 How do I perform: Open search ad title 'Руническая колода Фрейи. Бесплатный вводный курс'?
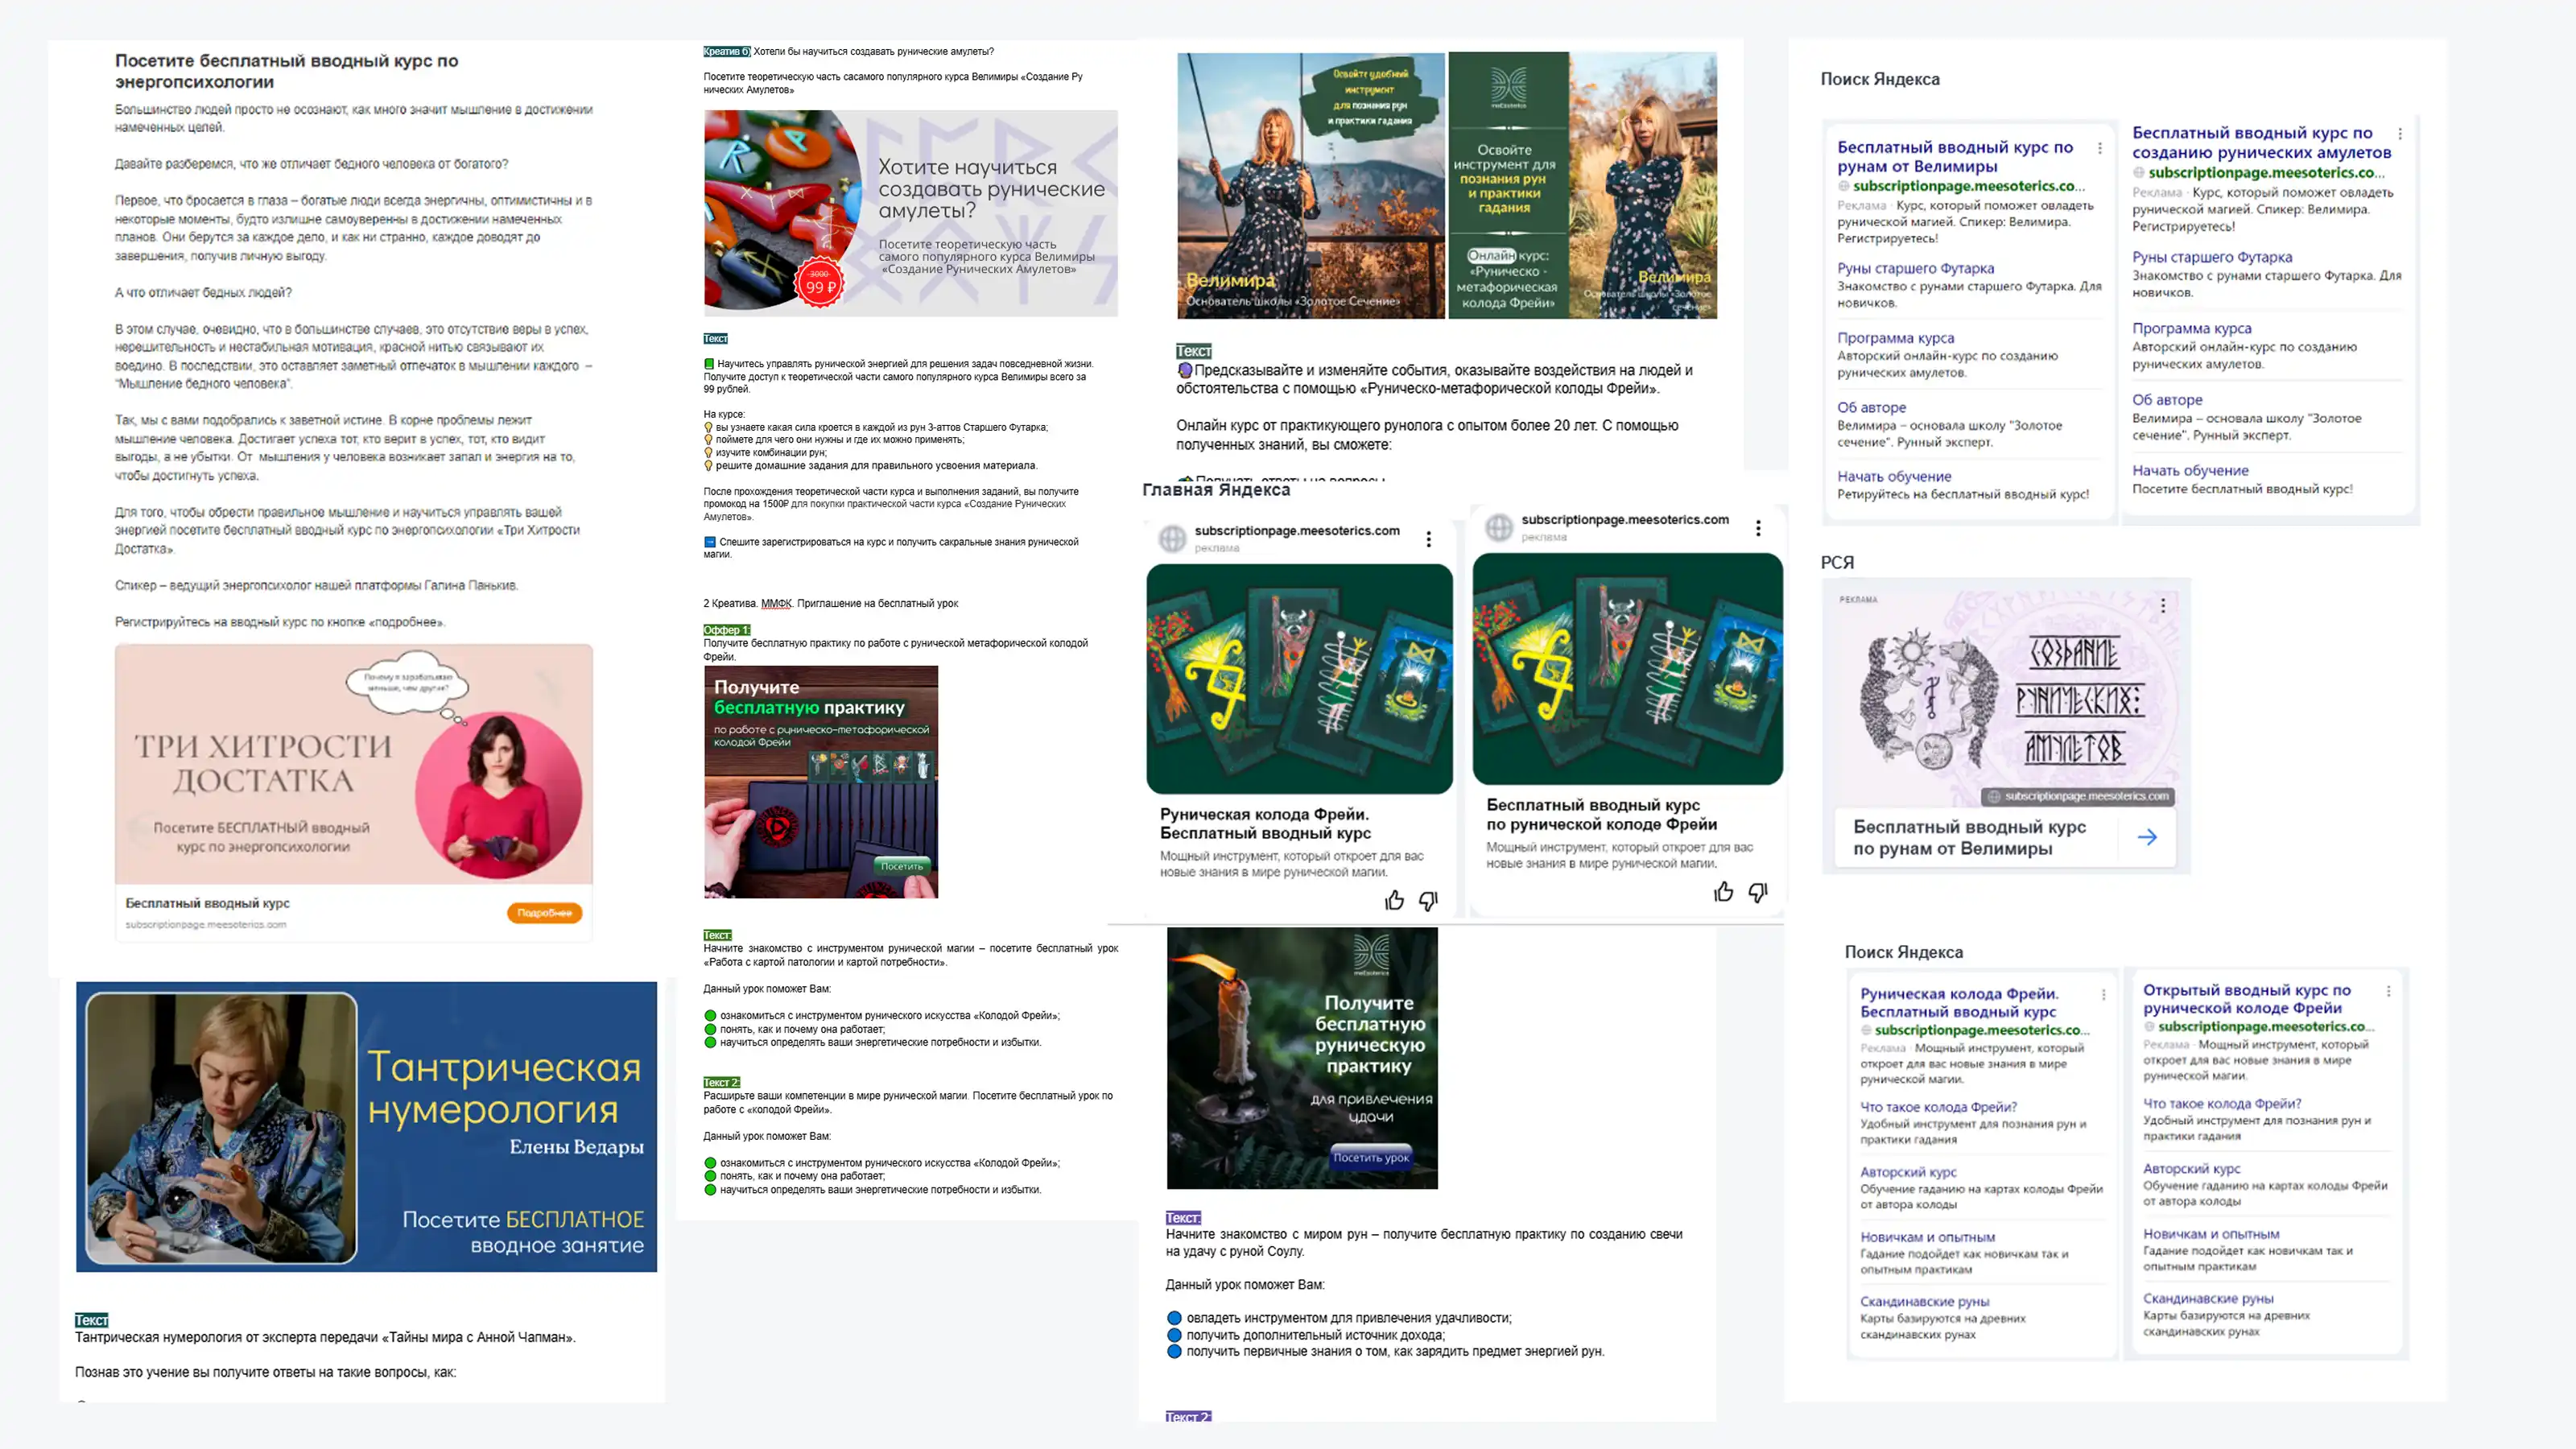tap(1959, 1003)
